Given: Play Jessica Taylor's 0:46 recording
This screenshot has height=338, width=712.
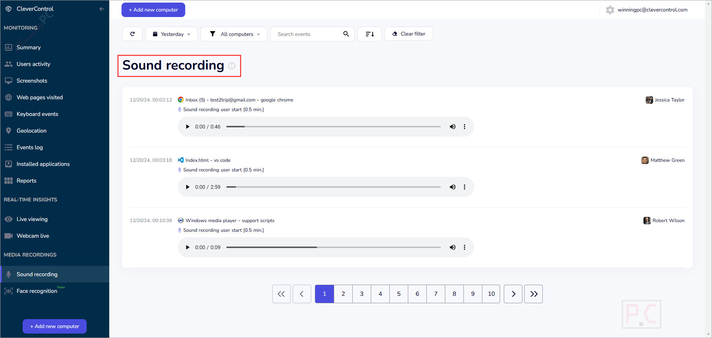Looking at the screenshot, I should (187, 127).
